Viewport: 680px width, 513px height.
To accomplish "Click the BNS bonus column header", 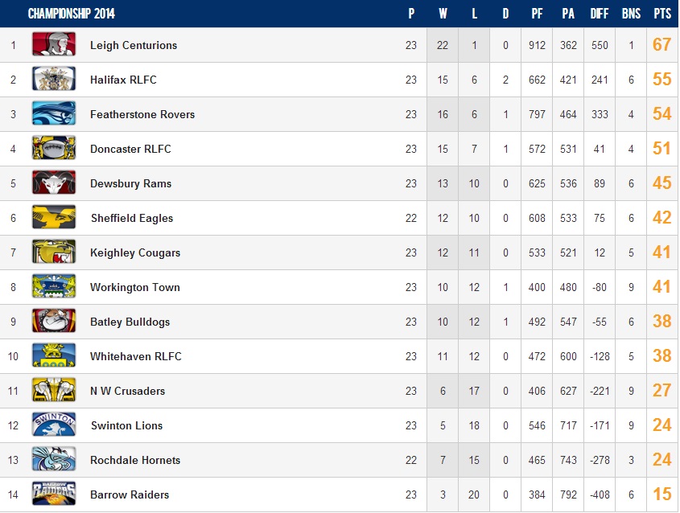I will (x=631, y=14).
